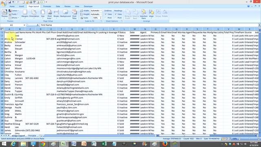Switch to Page Layout view in status bar
The height and width of the screenshot is (147, 261).
[x=226, y=139]
